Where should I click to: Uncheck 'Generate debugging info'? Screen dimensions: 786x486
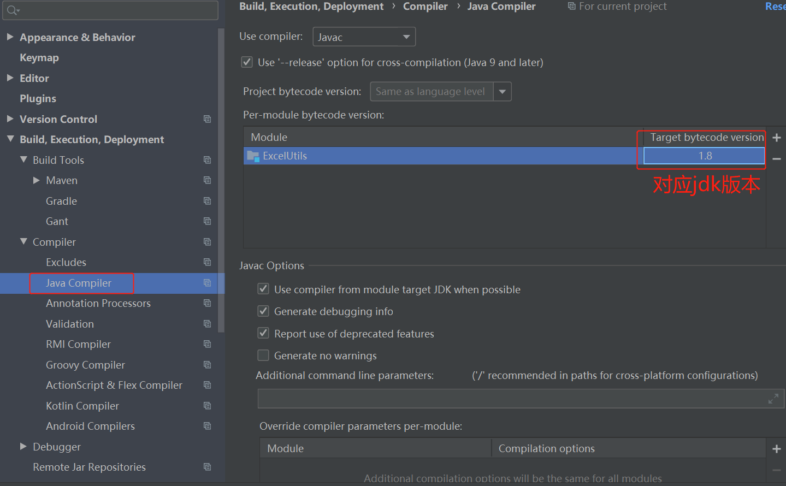[x=263, y=311]
